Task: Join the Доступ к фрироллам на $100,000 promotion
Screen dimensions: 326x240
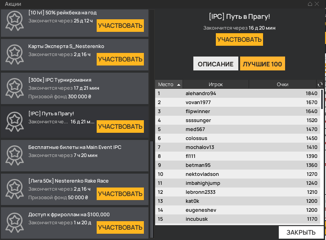Action: [x=120, y=227]
